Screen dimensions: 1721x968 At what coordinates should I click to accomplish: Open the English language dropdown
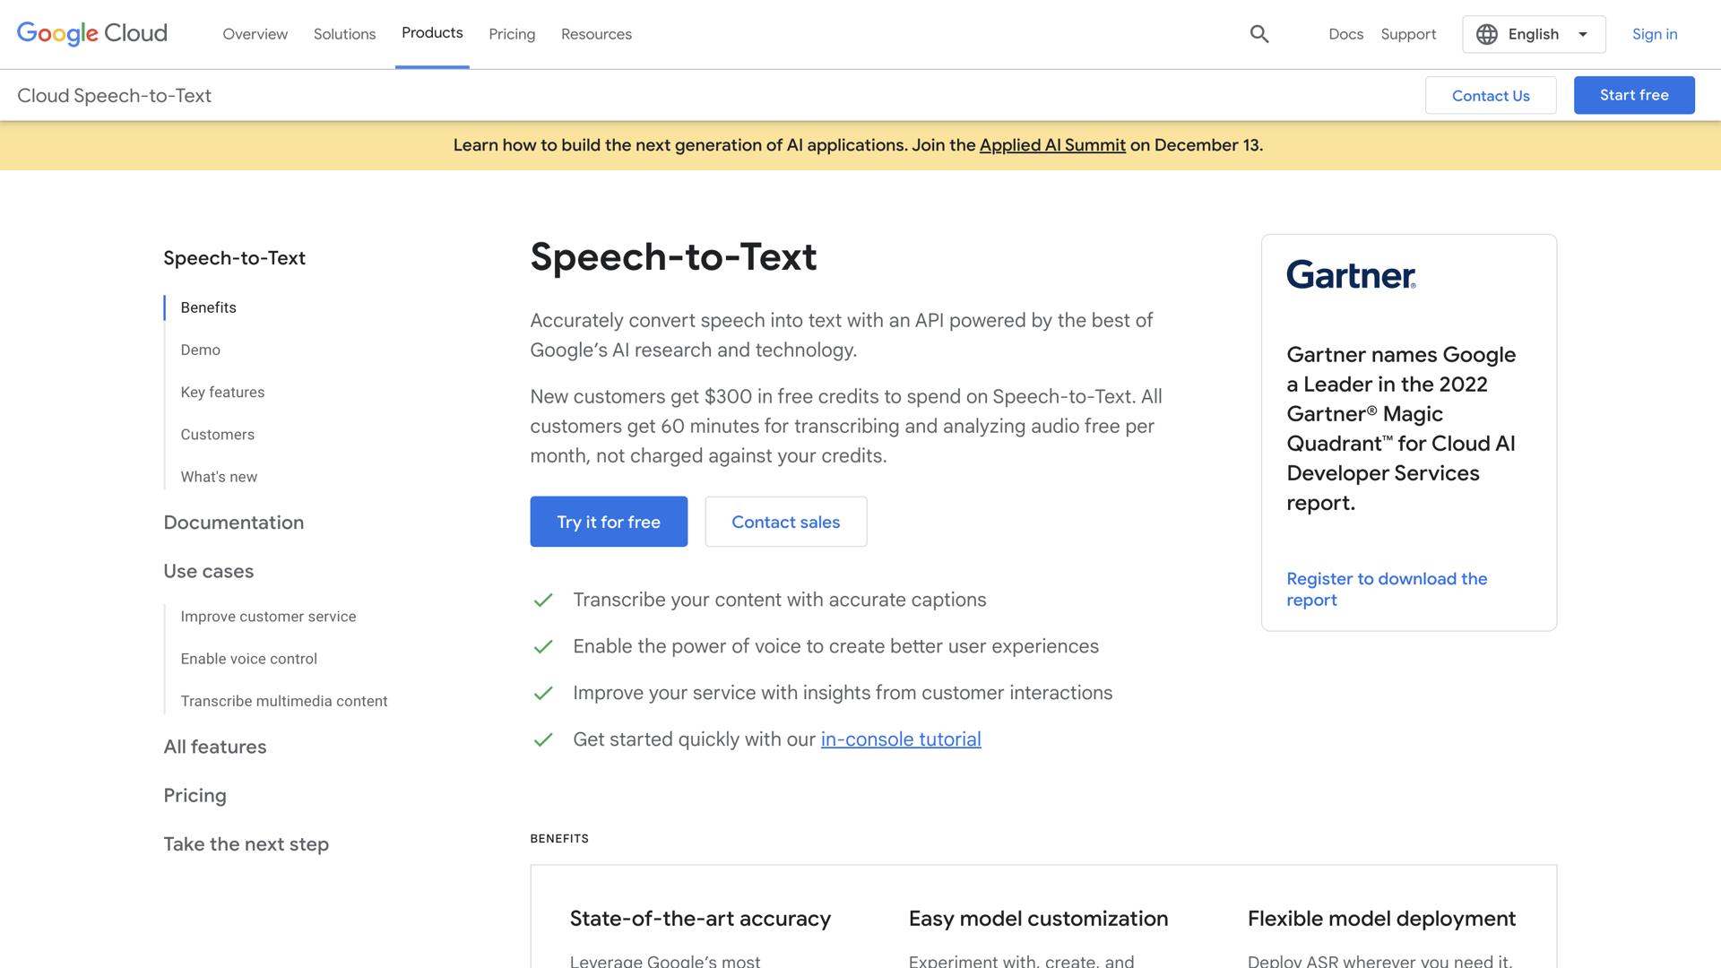1533,34
